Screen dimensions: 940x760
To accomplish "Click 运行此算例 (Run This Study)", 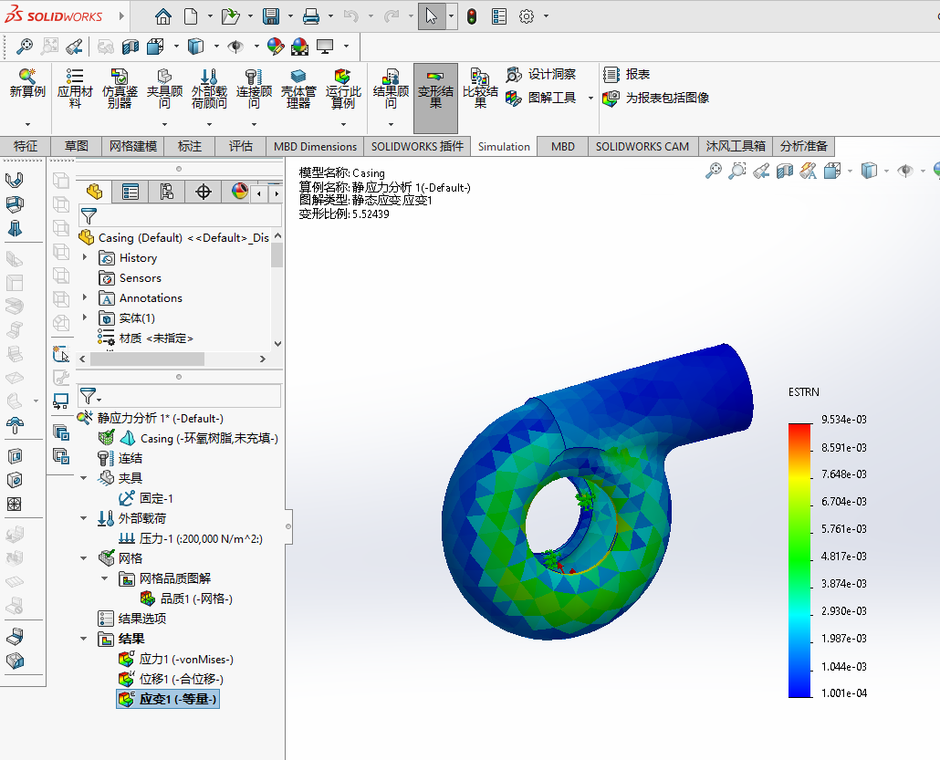I will (343, 88).
